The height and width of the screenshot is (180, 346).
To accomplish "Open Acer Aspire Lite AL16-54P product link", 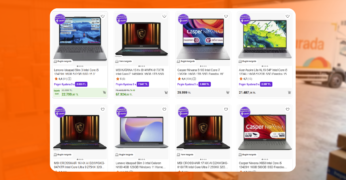I will [x=263, y=72].
